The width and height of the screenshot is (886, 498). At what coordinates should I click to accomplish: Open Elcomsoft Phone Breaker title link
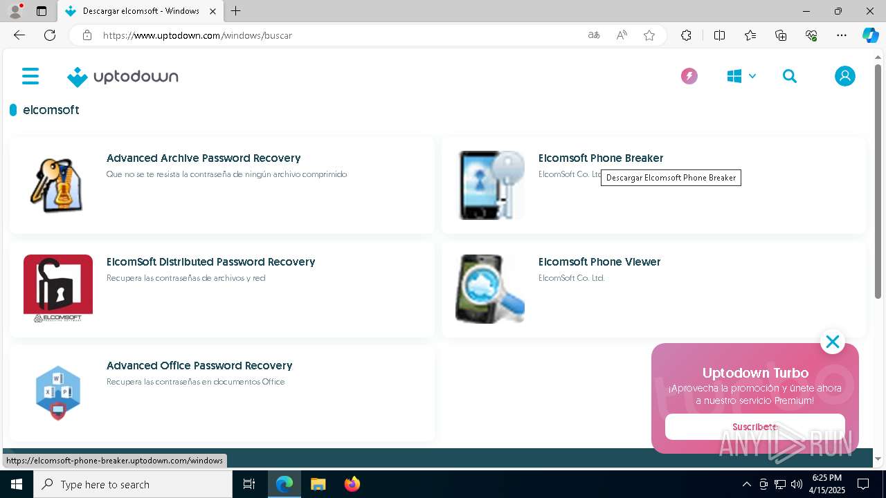pos(601,158)
